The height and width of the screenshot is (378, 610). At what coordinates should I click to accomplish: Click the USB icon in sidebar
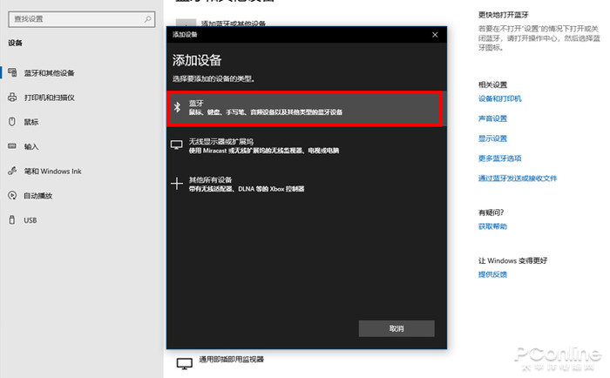pyautogui.click(x=12, y=219)
